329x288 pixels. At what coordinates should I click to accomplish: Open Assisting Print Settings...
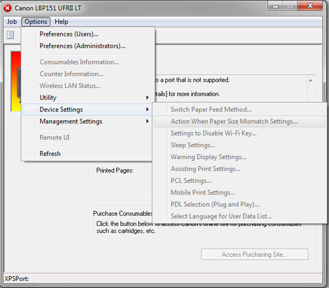point(239,169)
